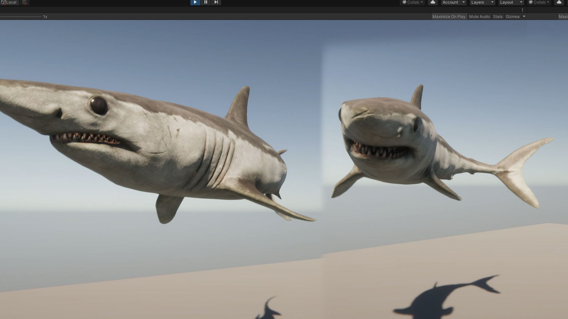Click the Game view scale slider
The height and width of the screenshot is (319, 568).
tap(21, 17)
